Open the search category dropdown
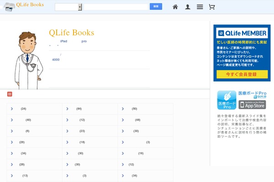This screenshot has height=182, width=274. coord(68,7)
